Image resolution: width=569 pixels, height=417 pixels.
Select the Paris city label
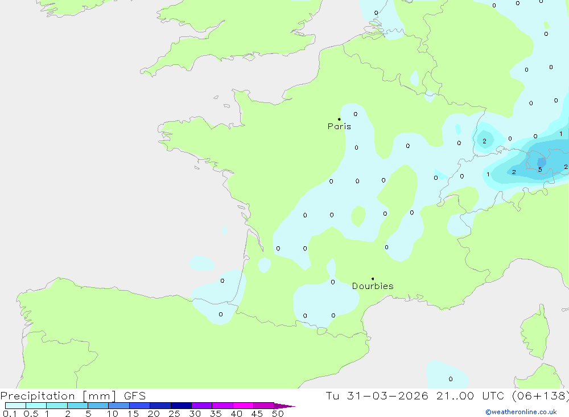(339, 127)
